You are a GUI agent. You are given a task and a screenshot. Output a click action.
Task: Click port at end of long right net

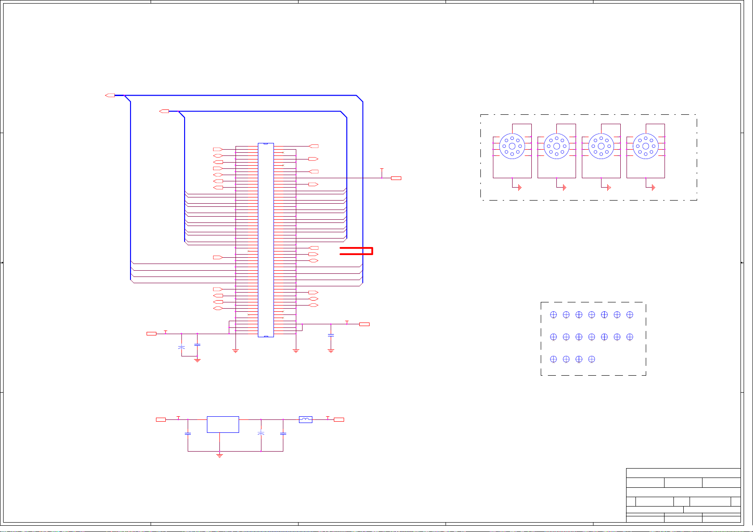[x=396, y=178]
